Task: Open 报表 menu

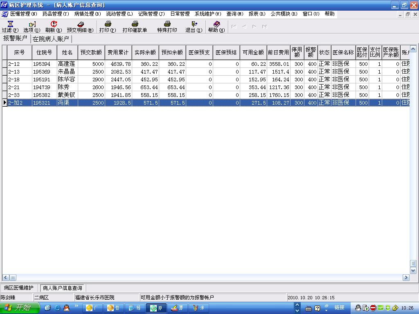Action: tap(257, 14)
